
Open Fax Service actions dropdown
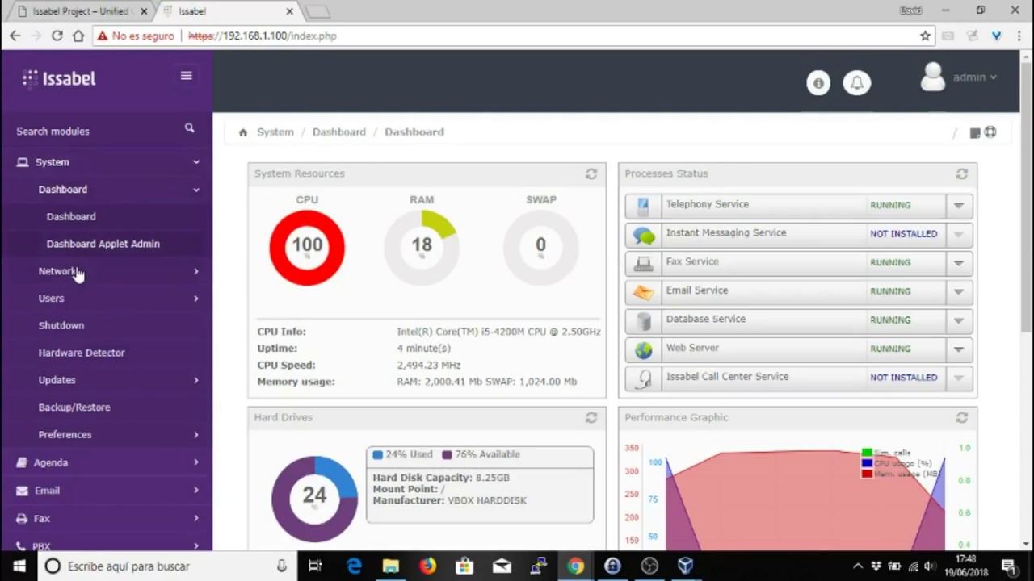point(959,262)
